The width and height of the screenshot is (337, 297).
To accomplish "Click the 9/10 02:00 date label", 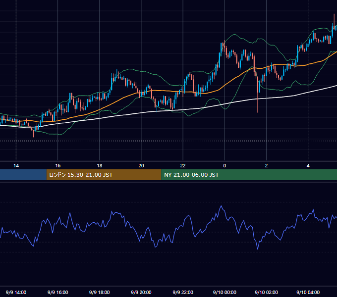I will [x=266, y=293].
